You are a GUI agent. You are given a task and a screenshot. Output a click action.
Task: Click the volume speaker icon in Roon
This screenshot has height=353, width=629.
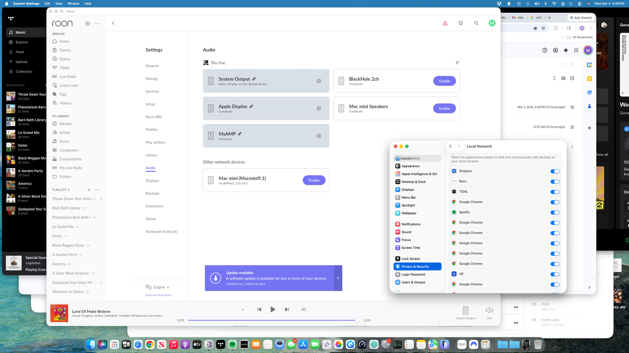tap(489, 311)
